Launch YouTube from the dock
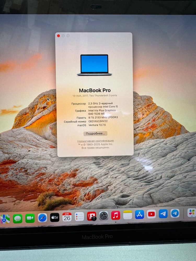Screen dimensions: 196x261 [x=151, y=214]
